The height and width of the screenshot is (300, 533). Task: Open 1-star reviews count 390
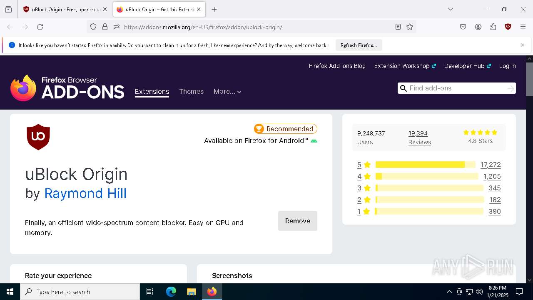(x=495, y=211)
